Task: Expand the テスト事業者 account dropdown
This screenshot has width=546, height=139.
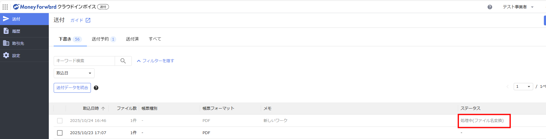Action: tap(518, 7)
